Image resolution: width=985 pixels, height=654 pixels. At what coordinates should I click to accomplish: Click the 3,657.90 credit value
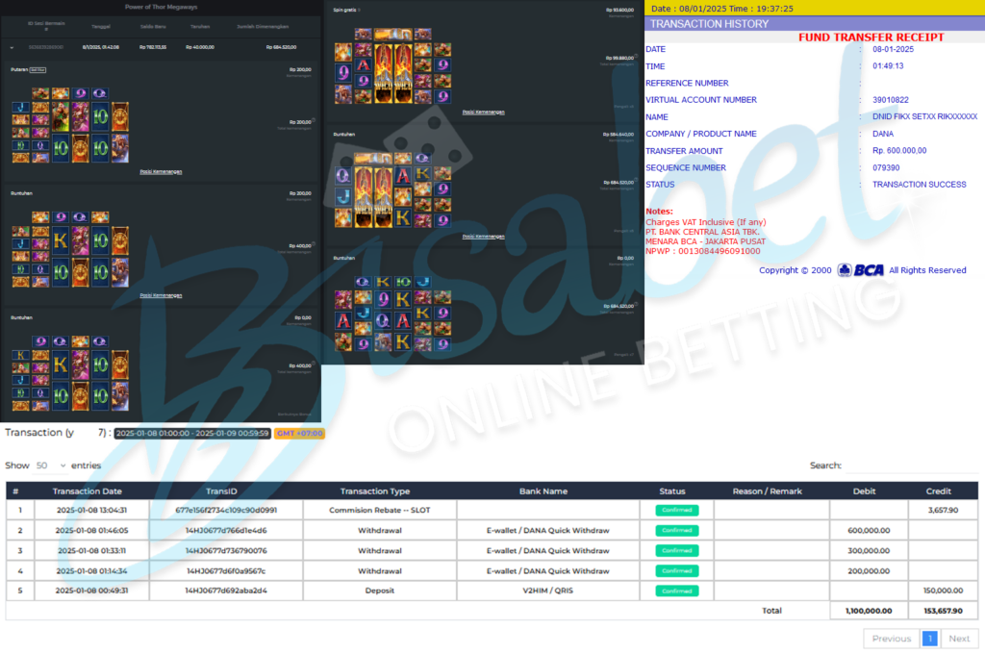pos(943,510)
